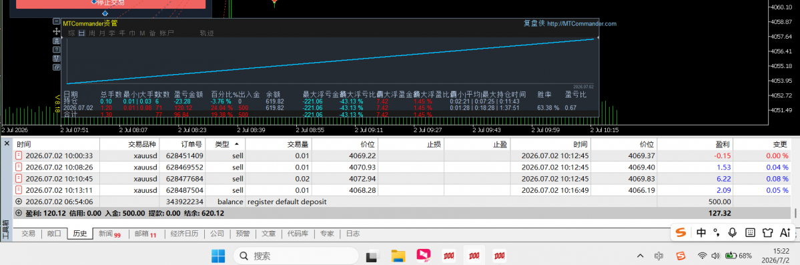Open the Wi-Fi network tray icon

pyautogui.click(x=703, y=255)
